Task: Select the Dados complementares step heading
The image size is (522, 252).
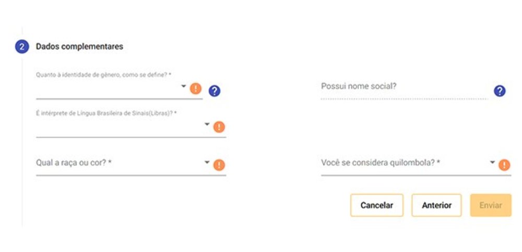Action: pos(79,46)
